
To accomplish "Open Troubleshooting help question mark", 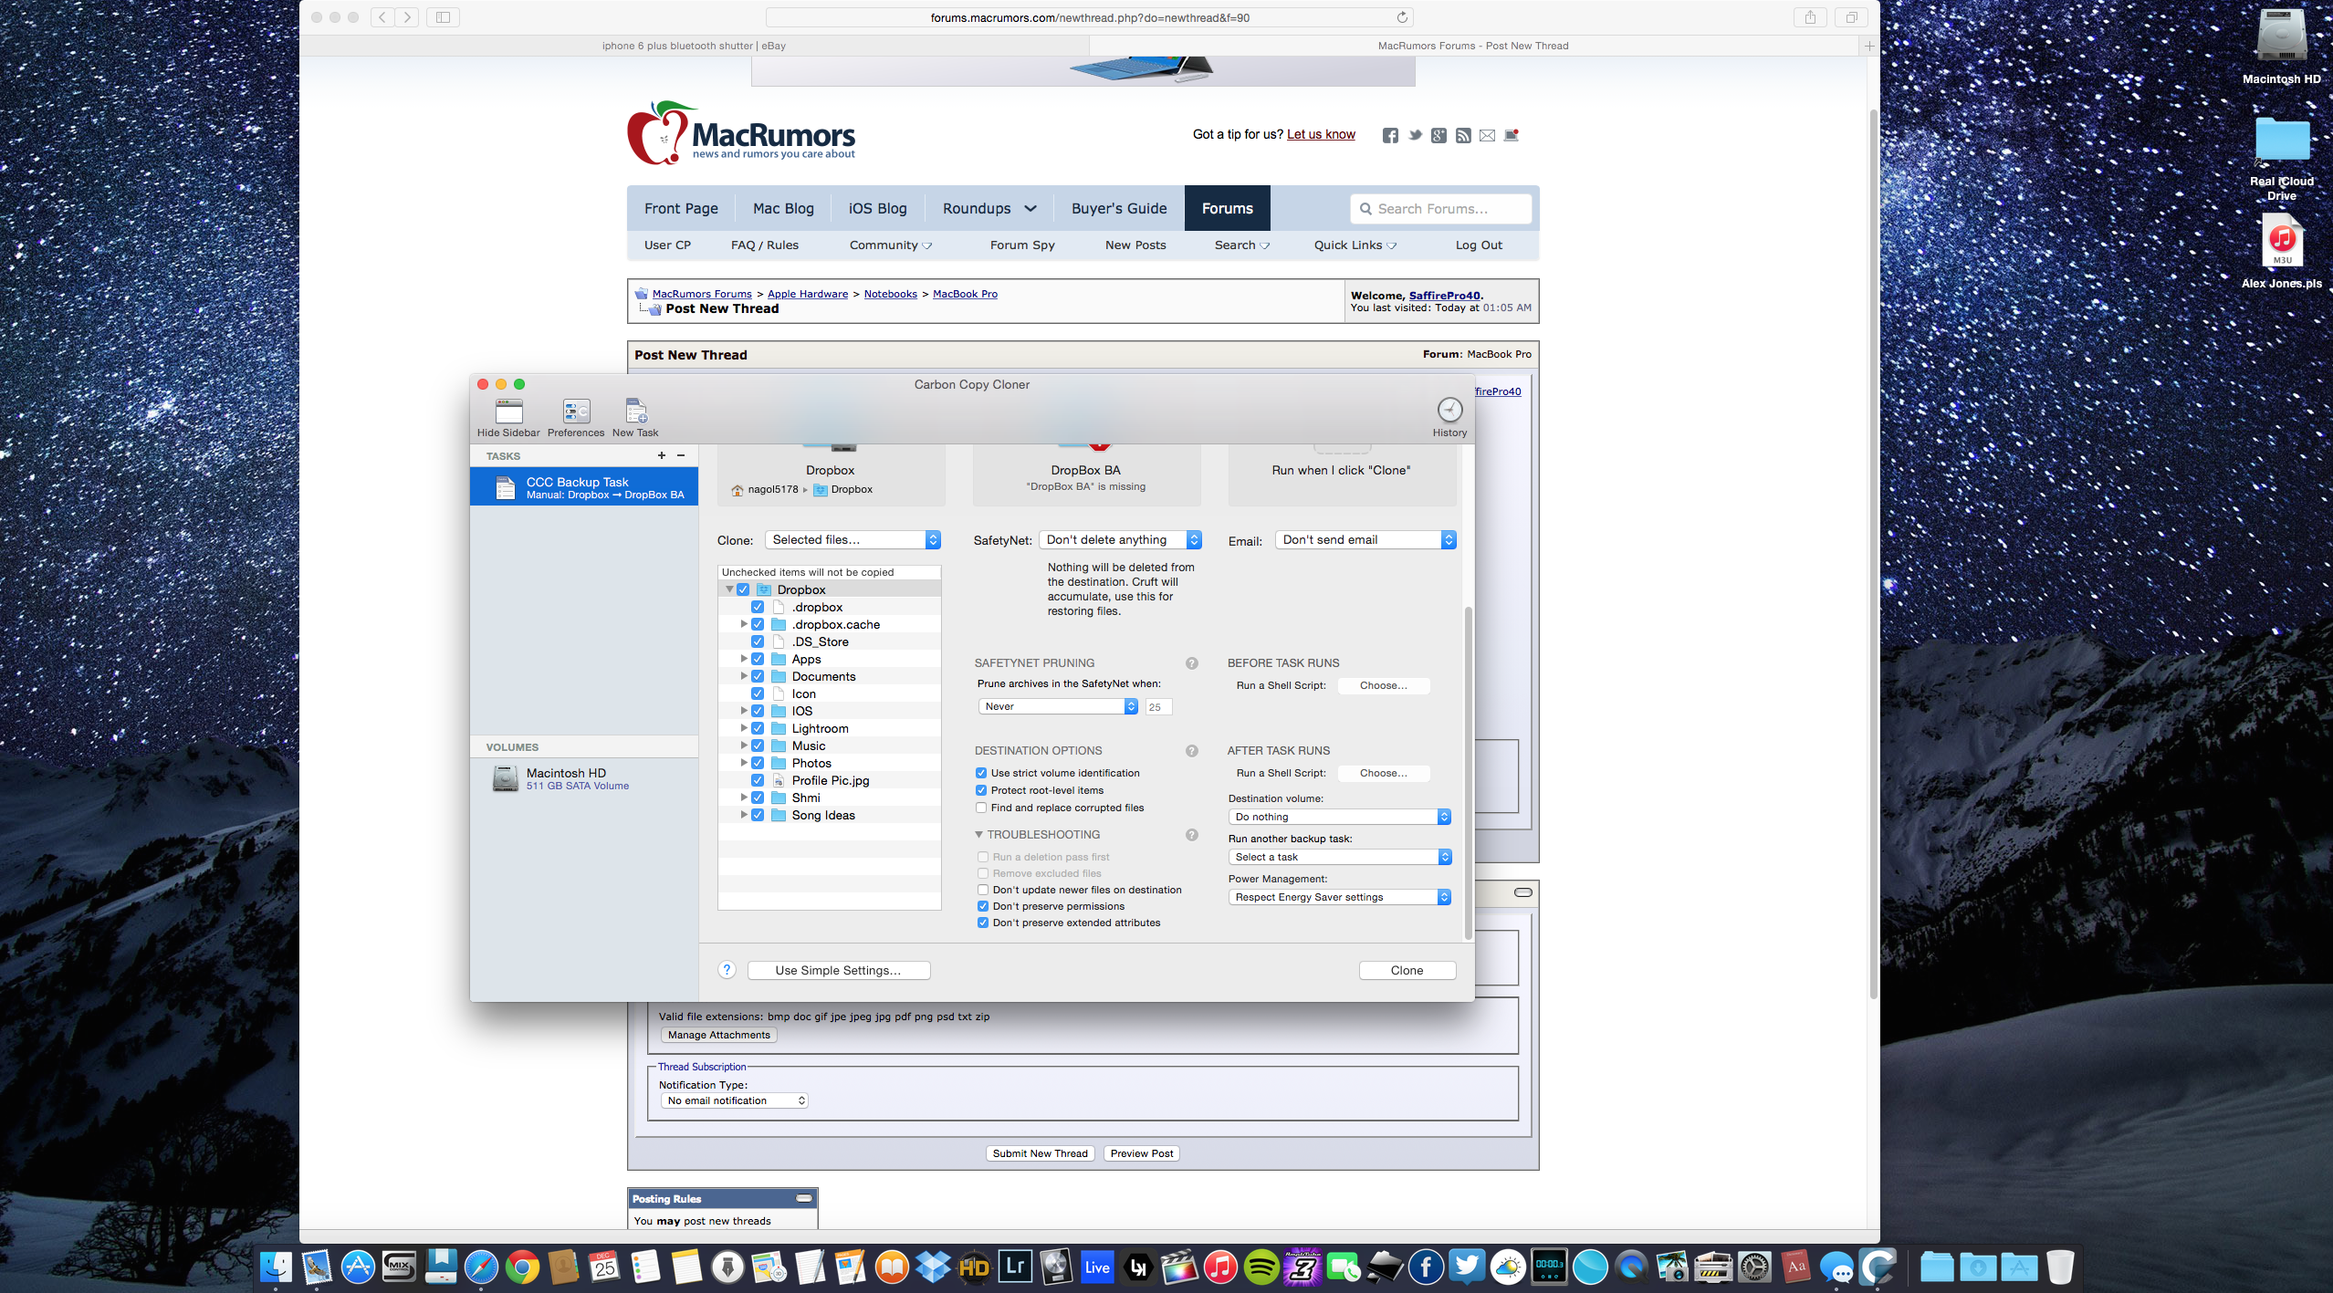I will click(1192, 835).
